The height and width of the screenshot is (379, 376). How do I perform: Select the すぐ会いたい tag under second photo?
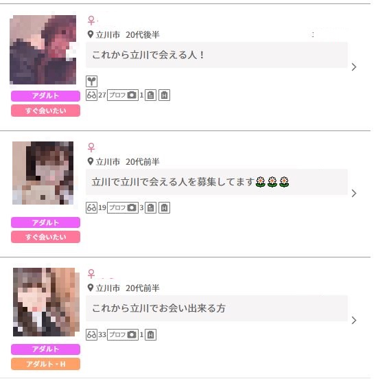[x=46, y=237]
